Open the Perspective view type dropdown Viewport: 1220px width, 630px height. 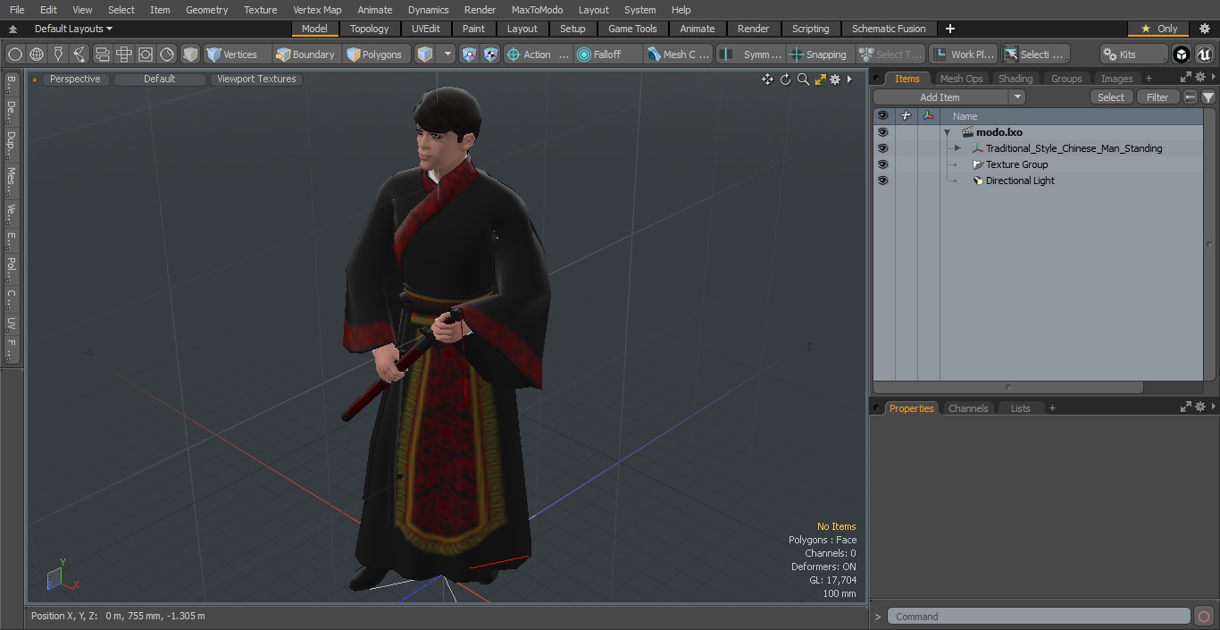click(x=75, y=79)
